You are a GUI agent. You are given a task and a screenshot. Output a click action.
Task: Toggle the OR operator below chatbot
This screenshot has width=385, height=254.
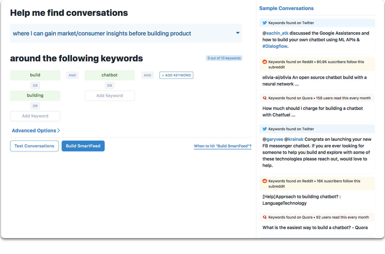(109, 86)
